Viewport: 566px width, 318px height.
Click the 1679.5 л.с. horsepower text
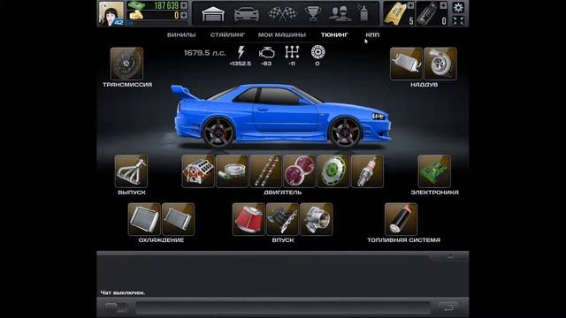(x=204, y=53)
